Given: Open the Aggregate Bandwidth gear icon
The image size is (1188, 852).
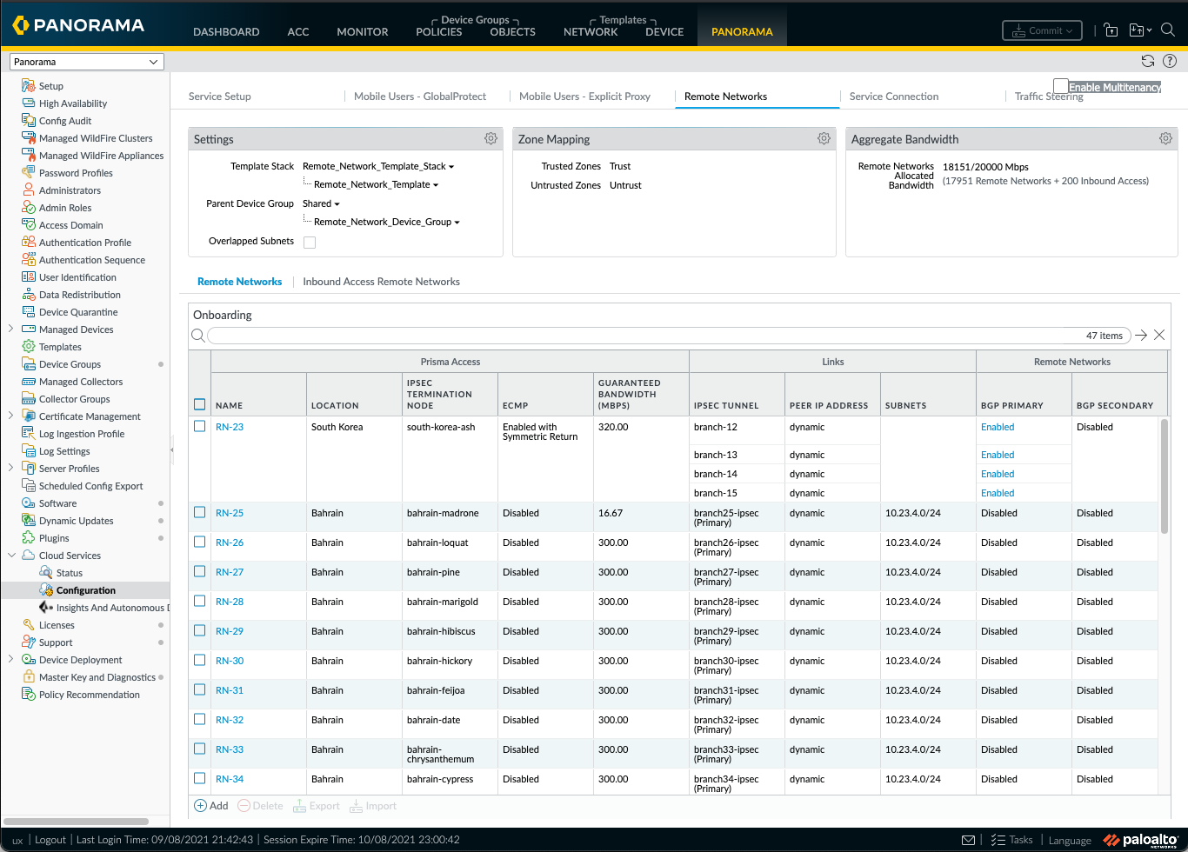Looking at the screenshot, I should pos(1165,139).
